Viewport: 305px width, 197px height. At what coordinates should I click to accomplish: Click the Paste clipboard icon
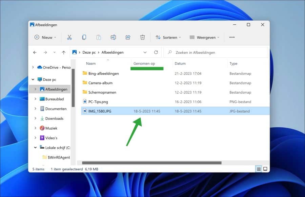[99, 37]
